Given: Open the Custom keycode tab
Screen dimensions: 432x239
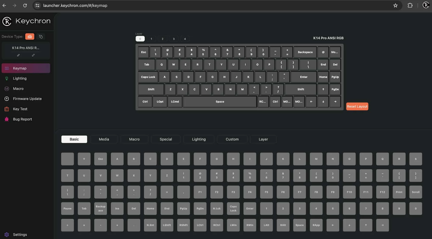Looking at the screenshot, I should point(232,139).
